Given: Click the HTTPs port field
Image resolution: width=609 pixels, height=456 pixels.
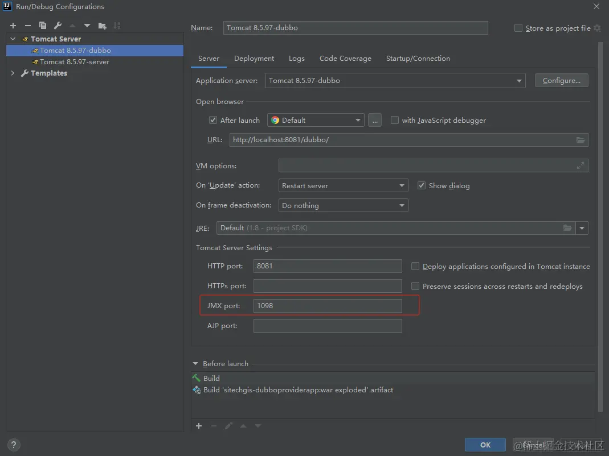Looking at the screenshot, I should coord(328,286).
